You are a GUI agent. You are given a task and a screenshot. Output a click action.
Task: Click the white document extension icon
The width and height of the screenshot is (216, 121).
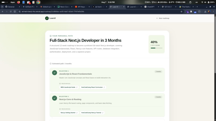[x=191, y=11]
